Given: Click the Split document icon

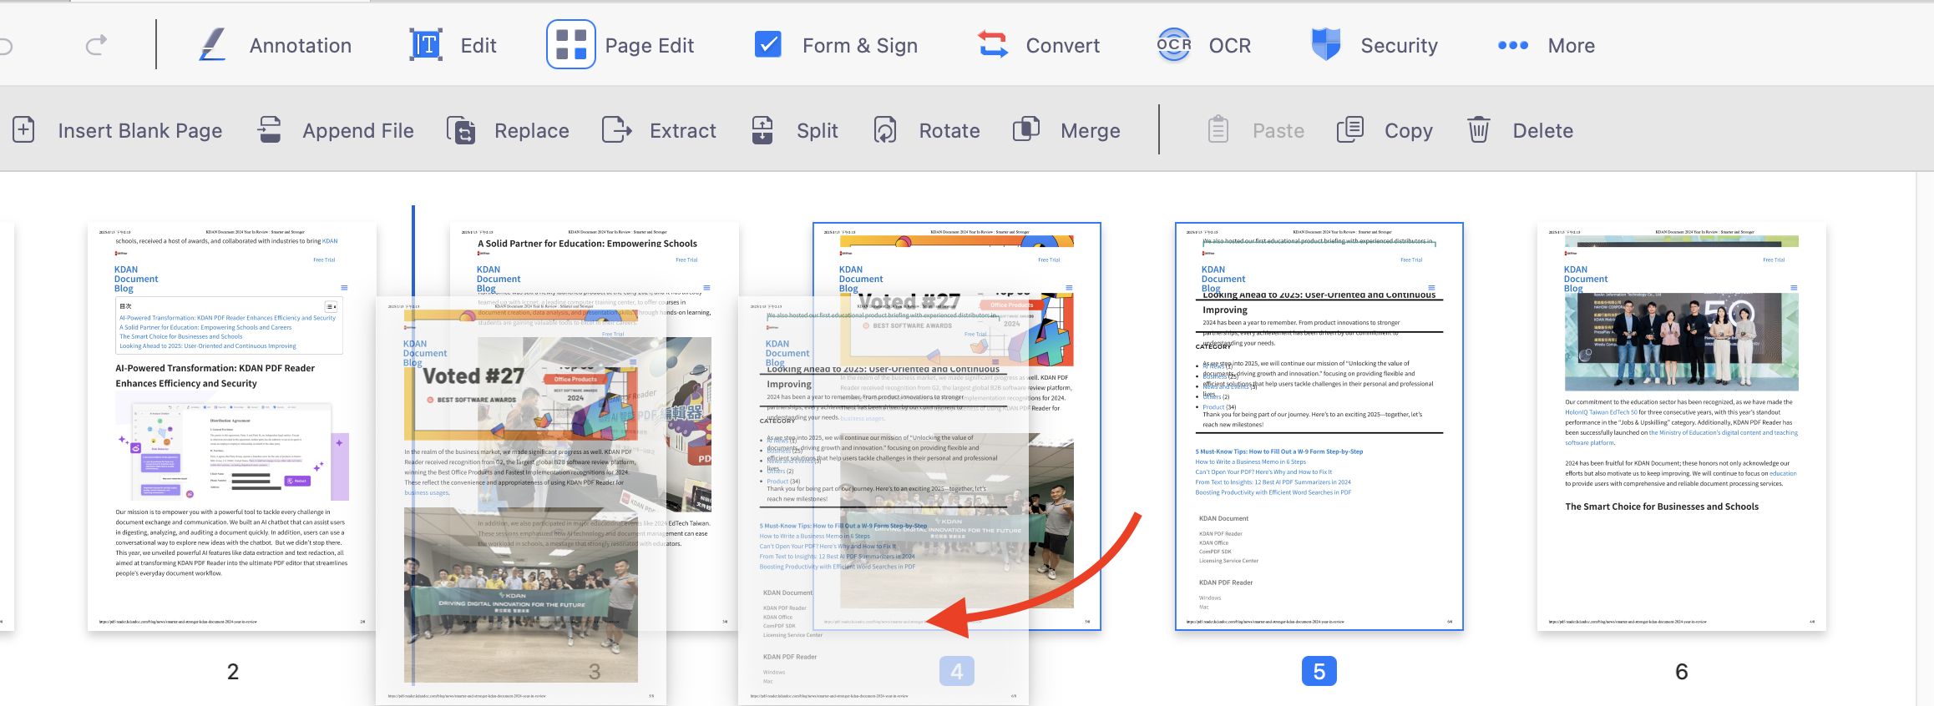Looking at the screenshot, I should tap(762, 130).
